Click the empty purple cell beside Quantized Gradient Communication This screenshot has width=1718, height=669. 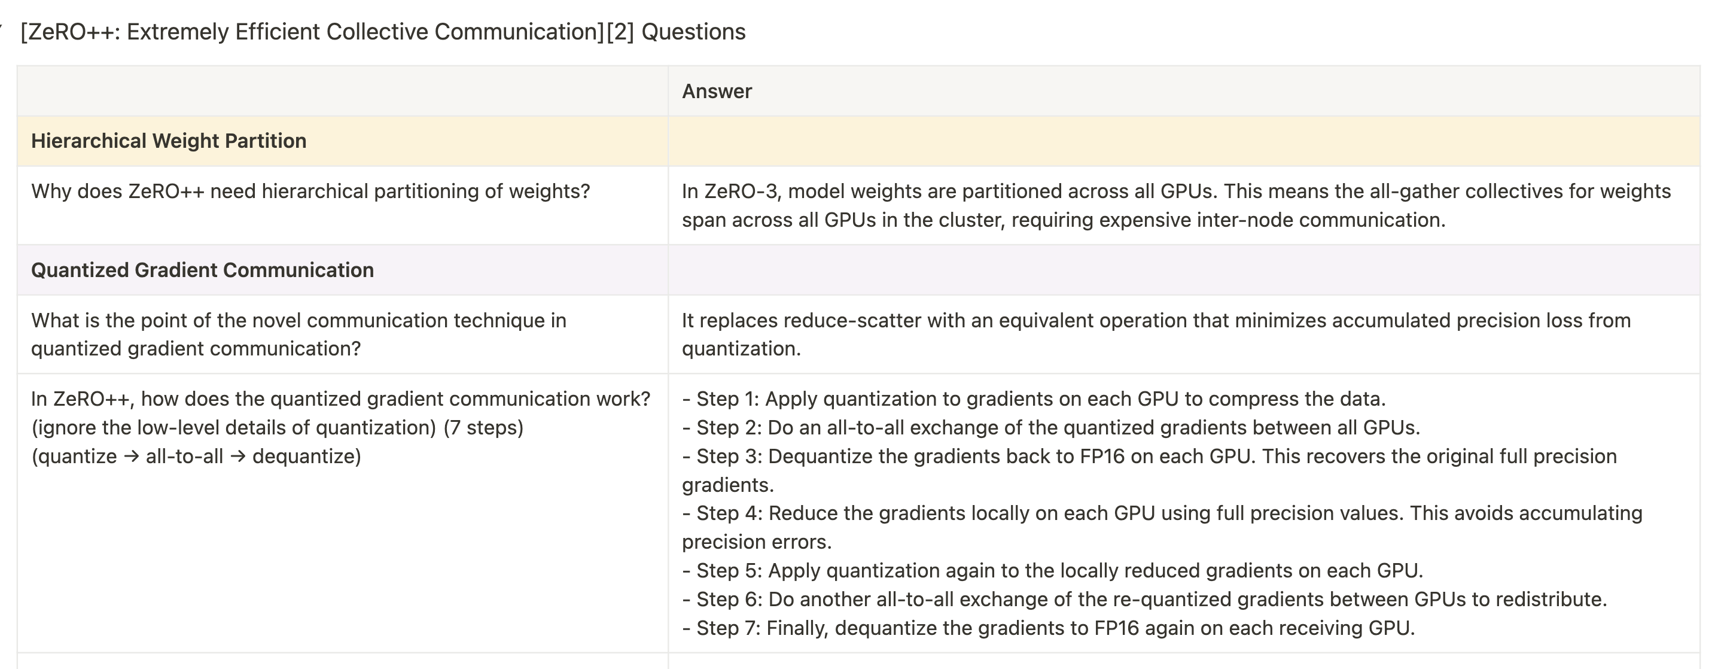click(1184, 270)
